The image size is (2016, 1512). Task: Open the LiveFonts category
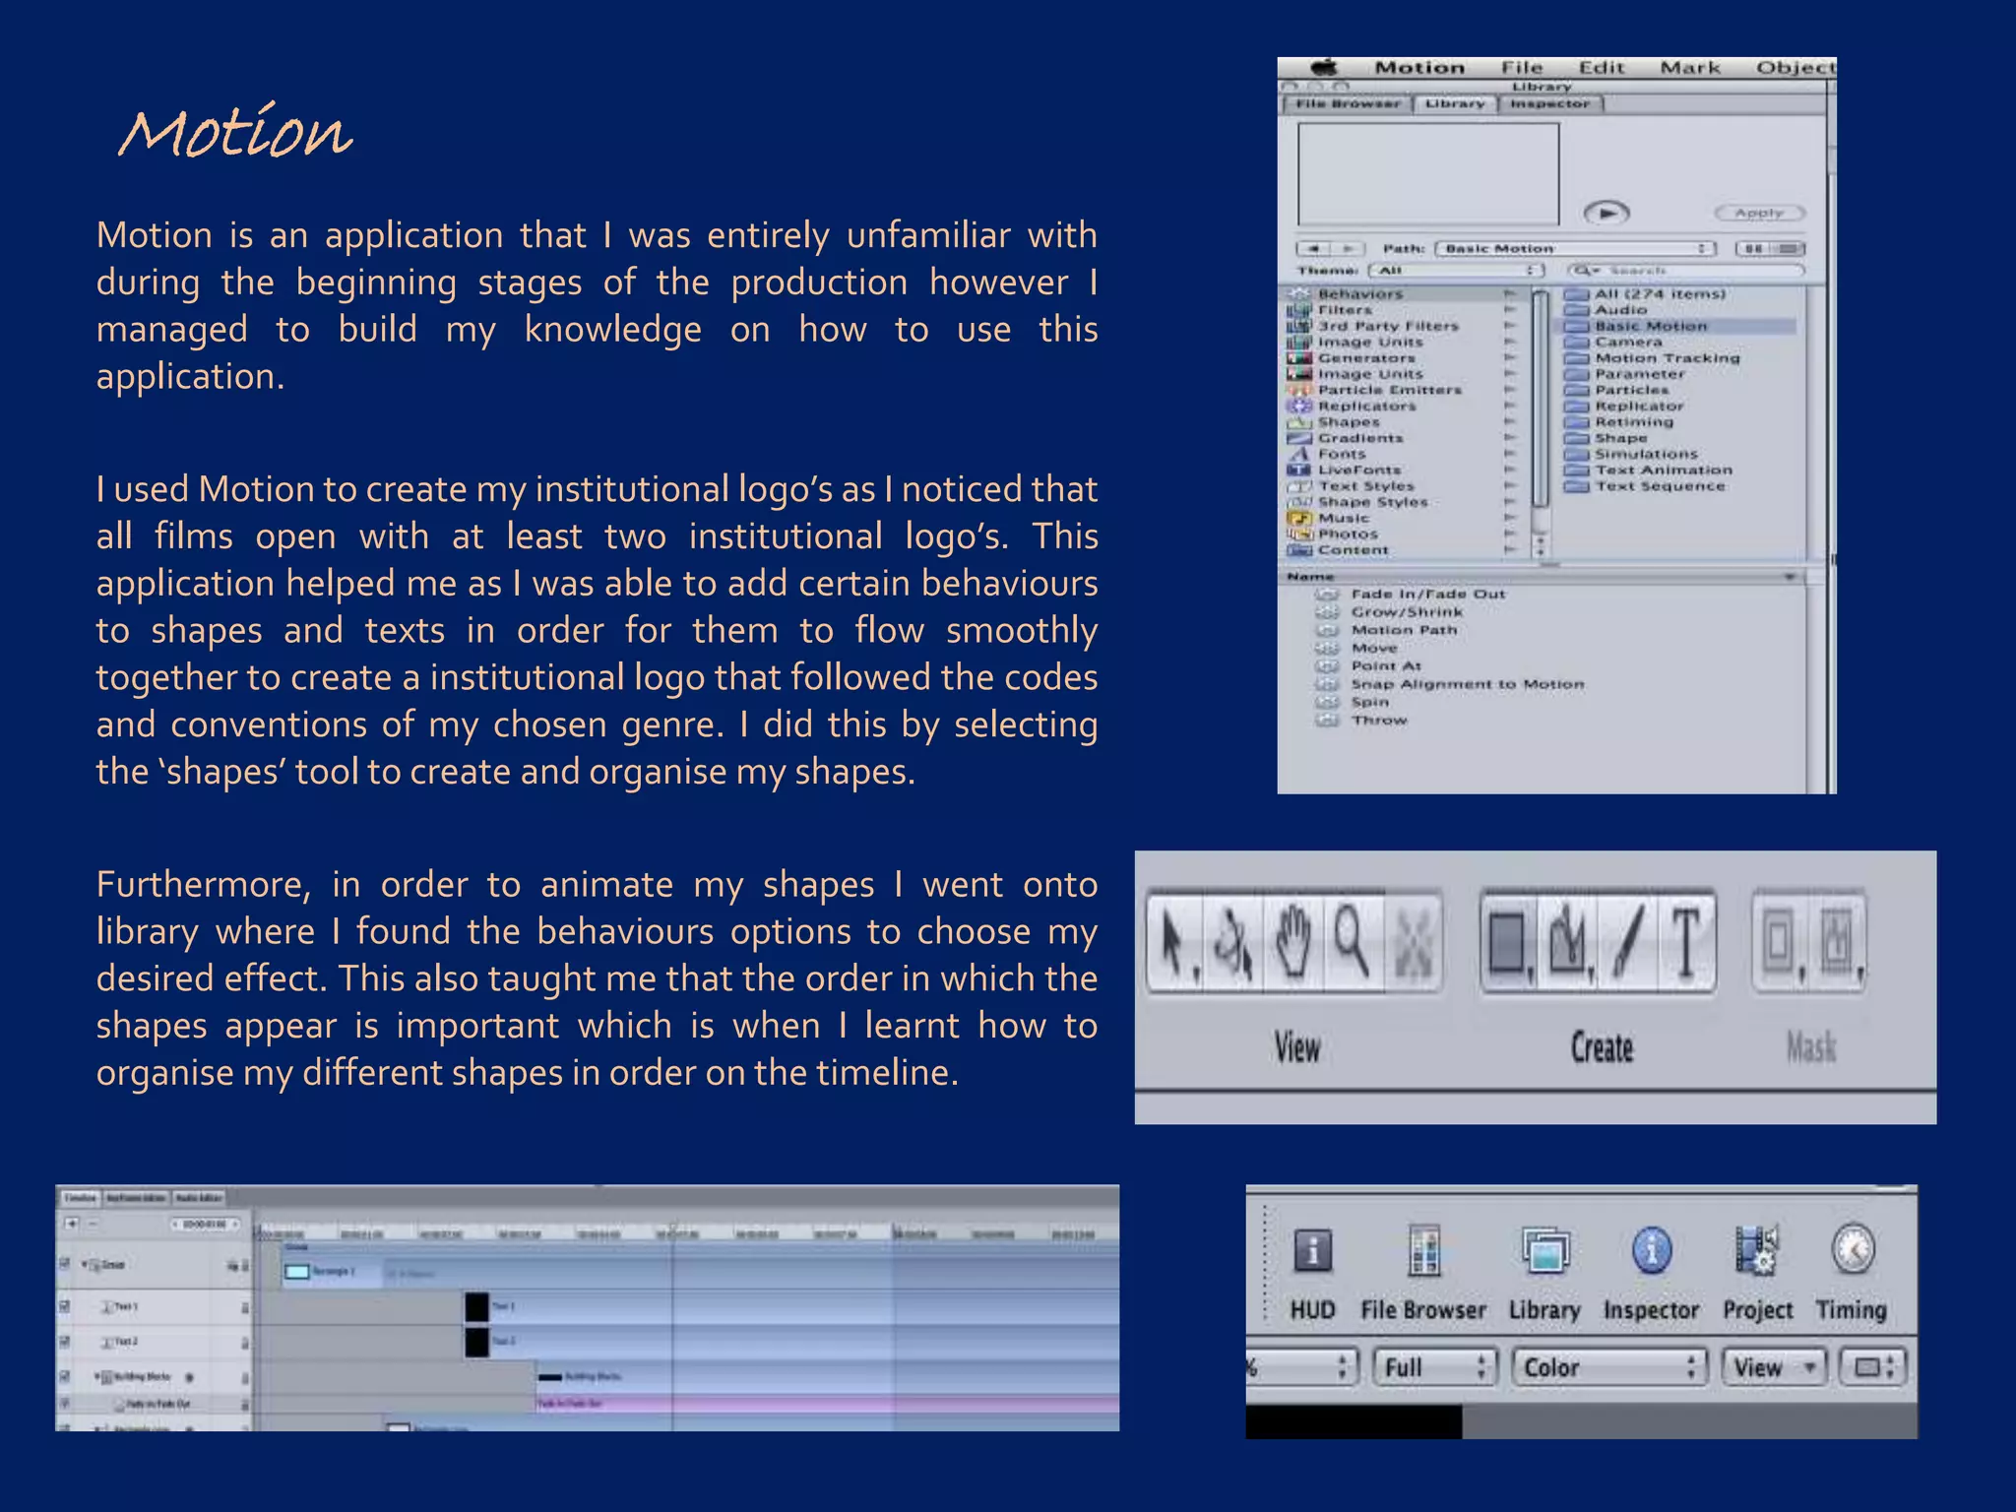1346,470
